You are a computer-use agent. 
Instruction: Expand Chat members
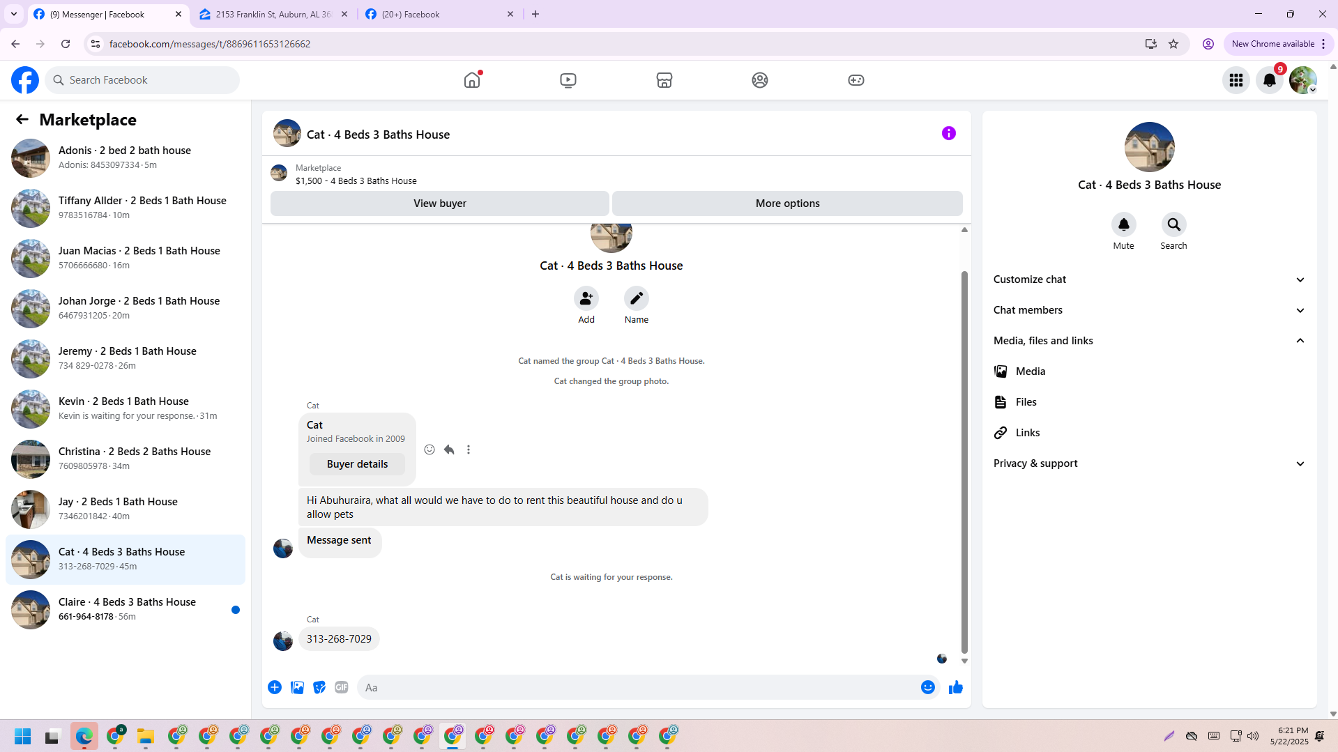[1150, 310]
